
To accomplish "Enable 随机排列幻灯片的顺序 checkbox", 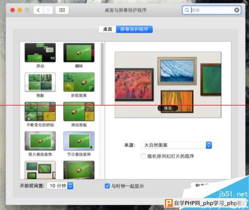I will click(x=143, y=156).
